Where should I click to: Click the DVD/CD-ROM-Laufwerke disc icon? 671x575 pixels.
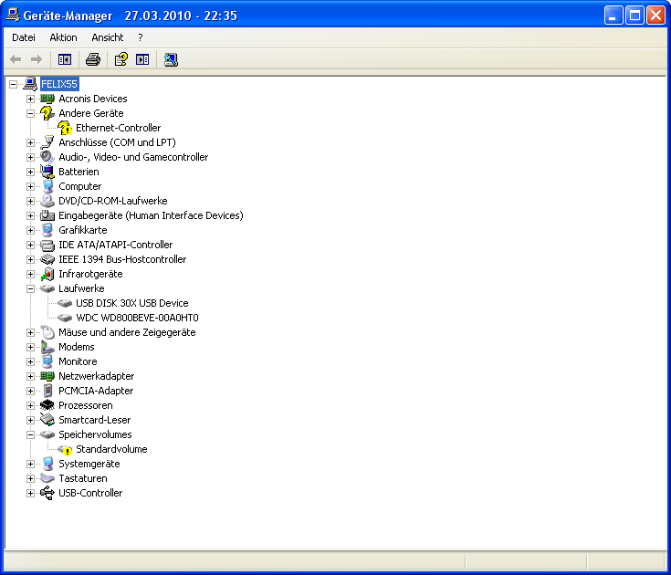coord(47,201)
